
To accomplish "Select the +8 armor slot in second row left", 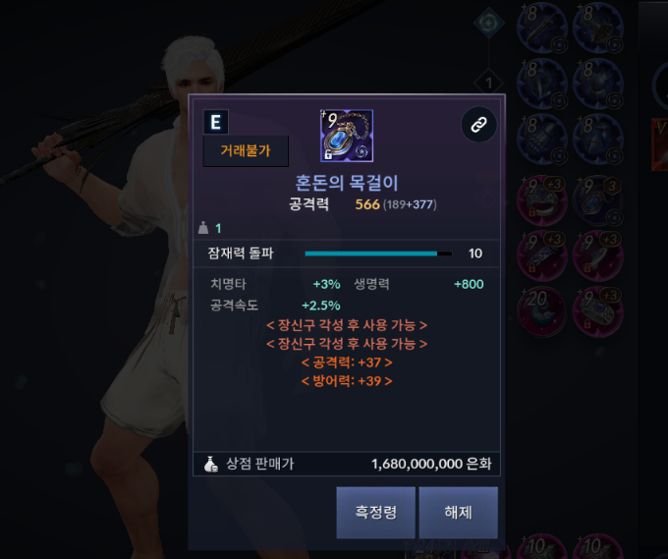I will (542, 84).
